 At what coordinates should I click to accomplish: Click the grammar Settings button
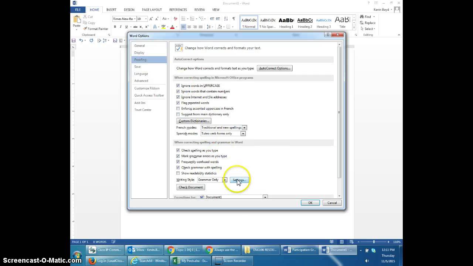pyautogui.click(x=239, y=180)
